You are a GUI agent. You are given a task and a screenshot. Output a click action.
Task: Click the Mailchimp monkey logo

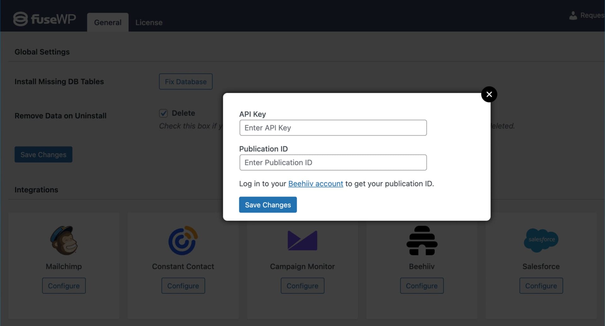(64, 240)
